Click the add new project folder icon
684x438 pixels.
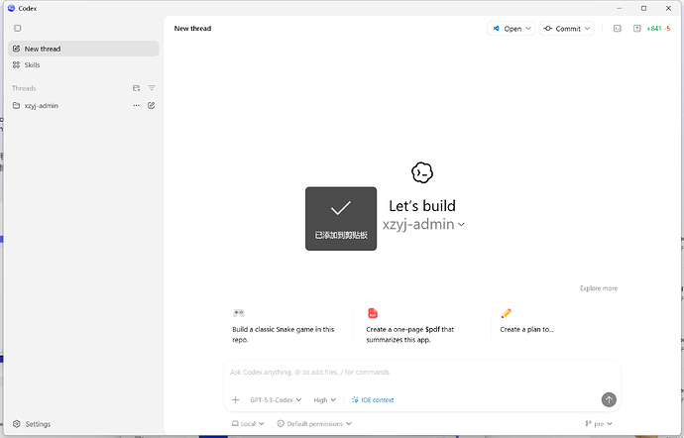pos(137,88)
